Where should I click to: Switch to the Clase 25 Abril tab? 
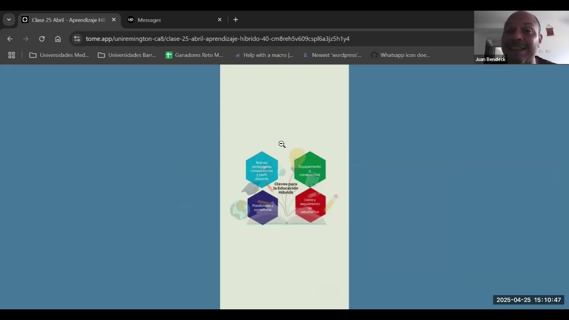tap(68, 20)
